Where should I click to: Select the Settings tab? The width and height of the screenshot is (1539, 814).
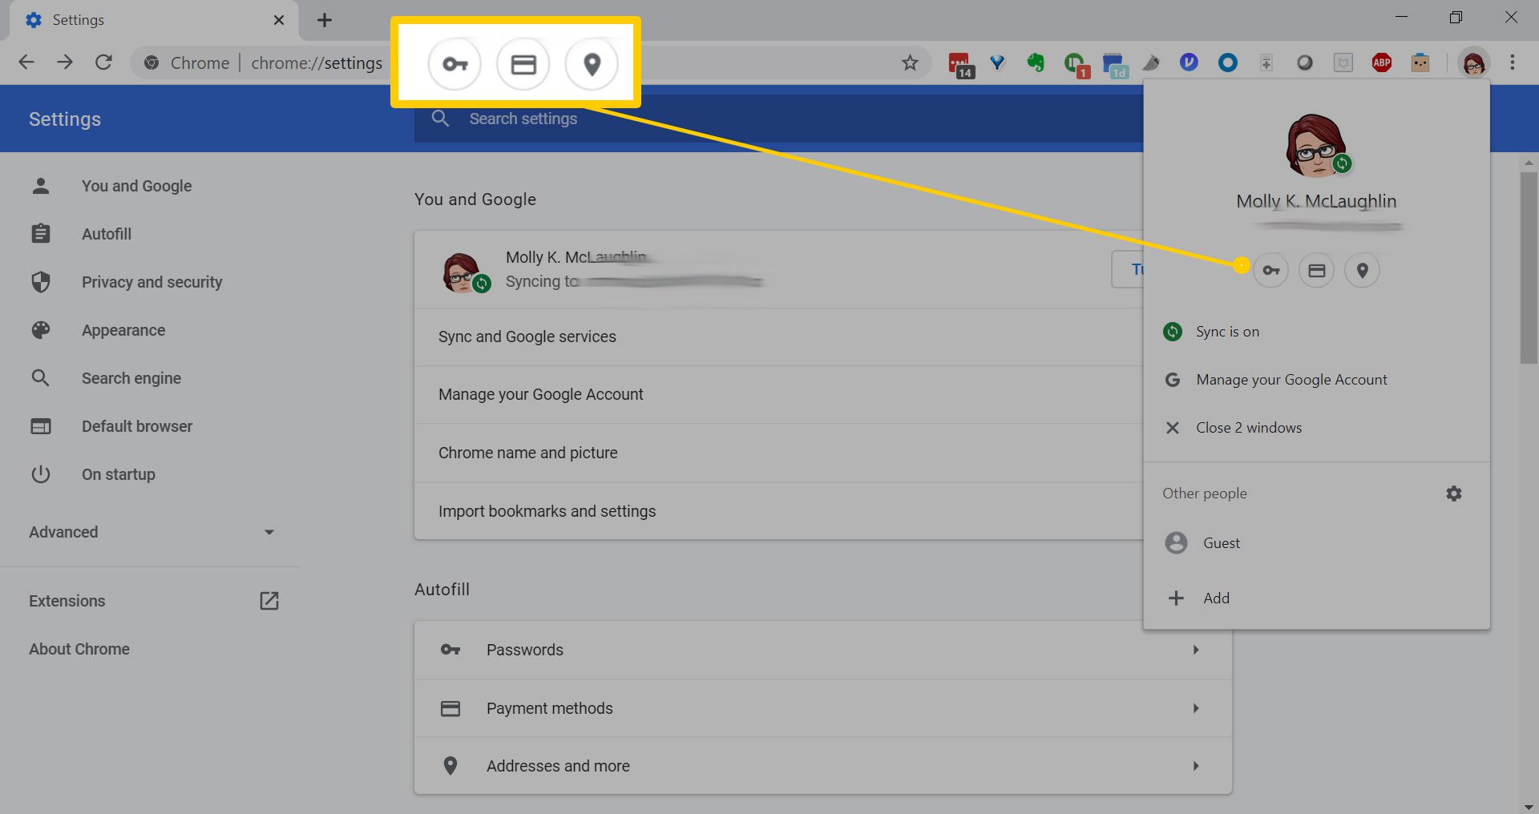[x=152, y=20]
